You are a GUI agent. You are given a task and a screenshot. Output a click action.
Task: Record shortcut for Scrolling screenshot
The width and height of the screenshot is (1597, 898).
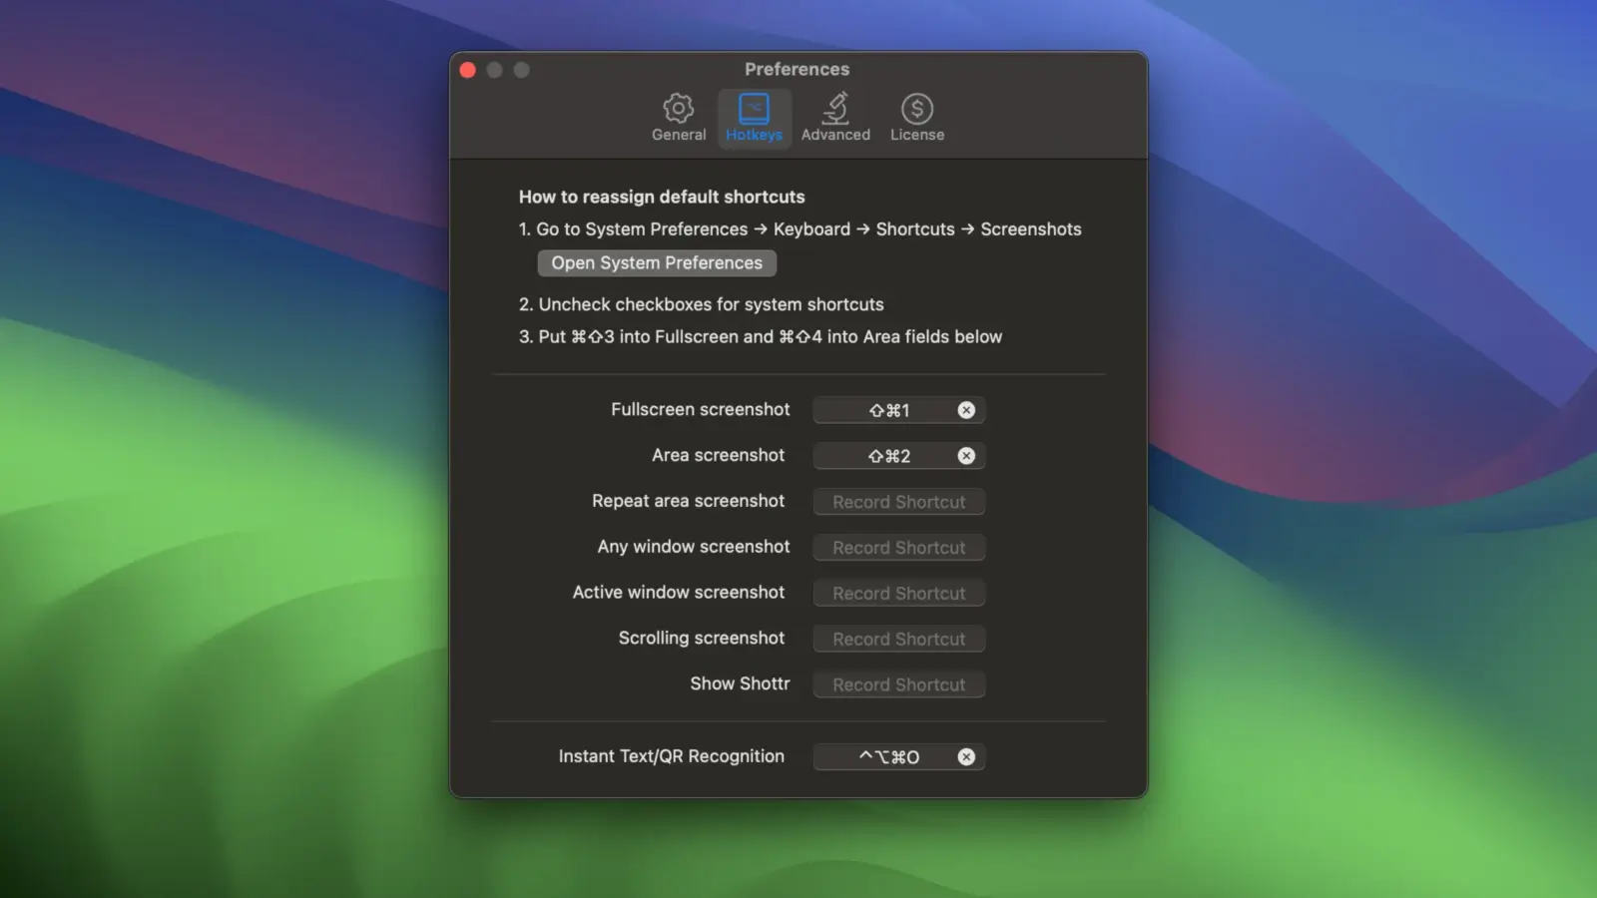pyautogui.click(x=898, y=640)
